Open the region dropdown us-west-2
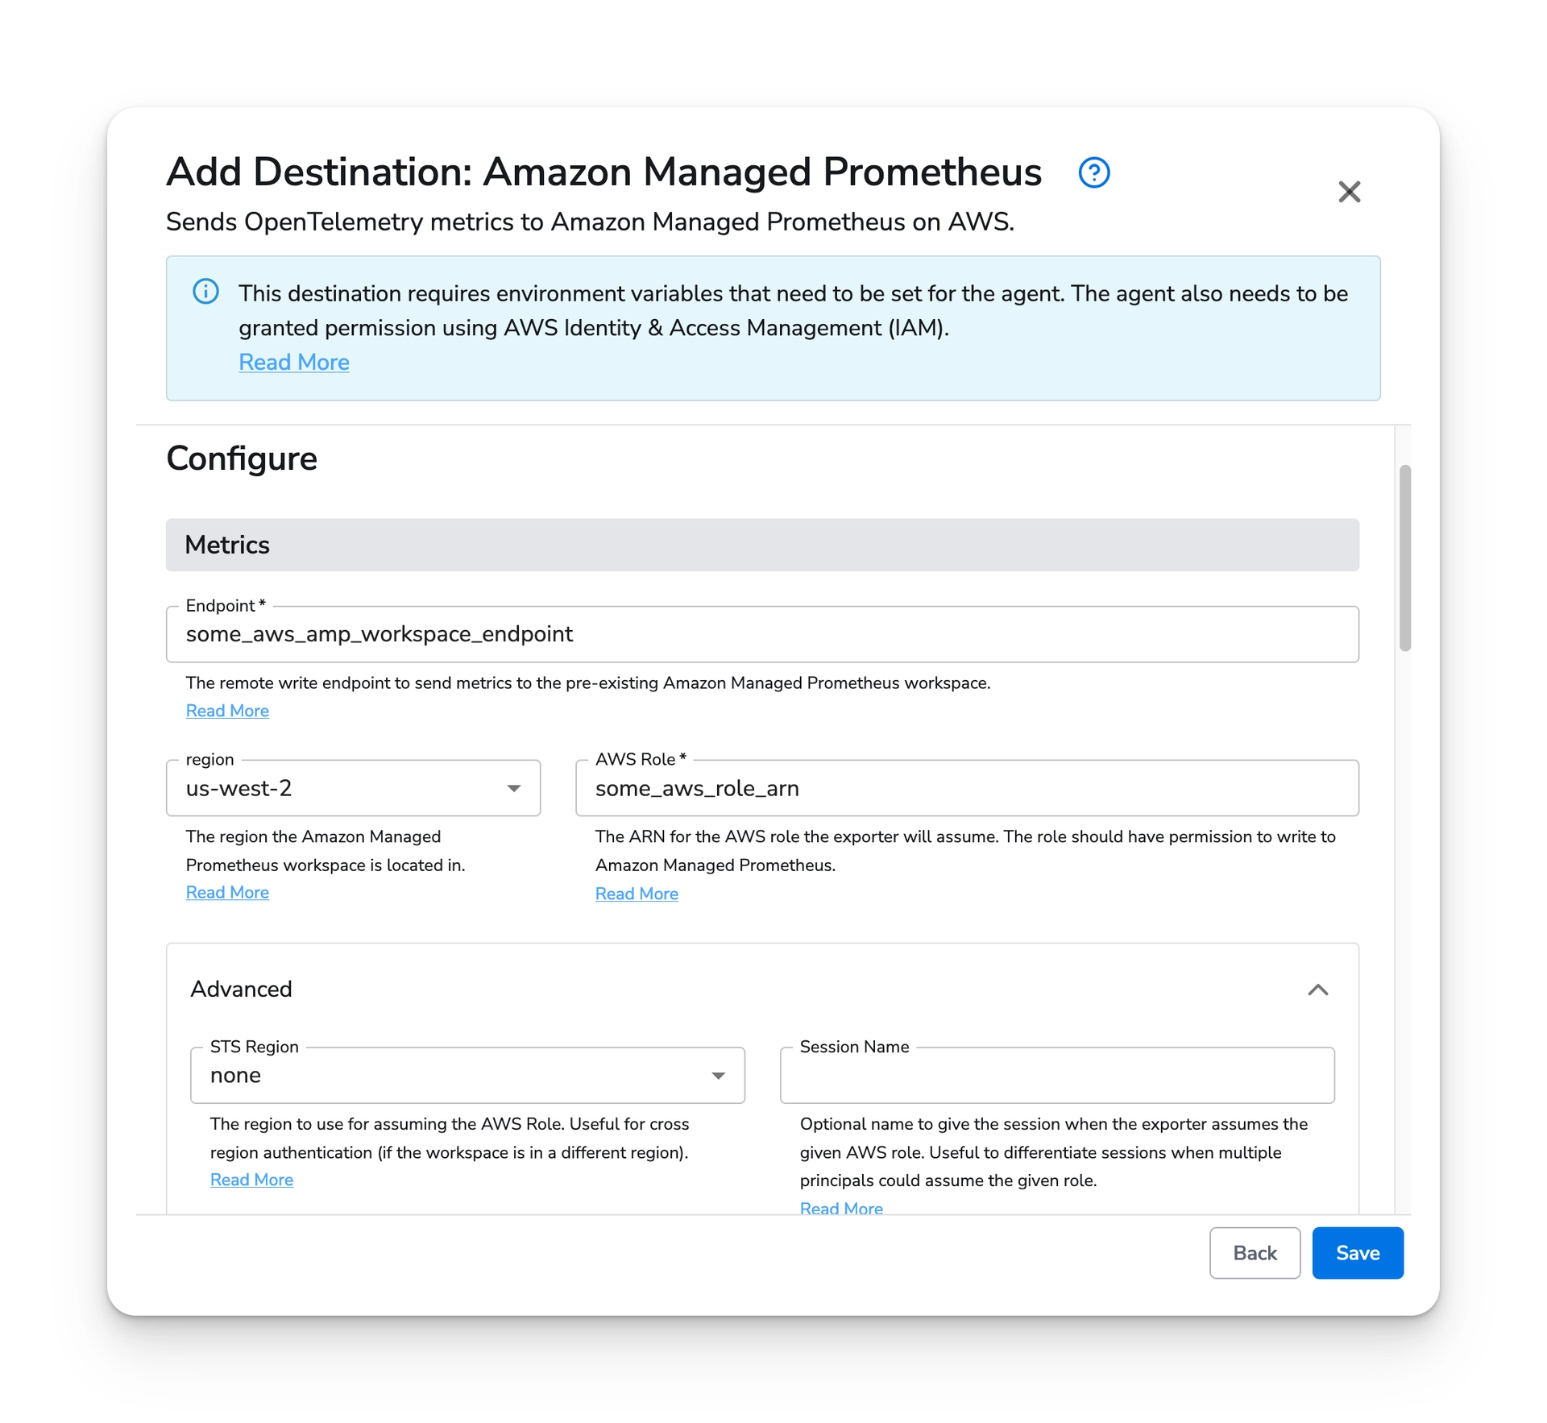The width and height of the screenshot is (1547, 1423). pyautogui.click(x=353, y=788)
